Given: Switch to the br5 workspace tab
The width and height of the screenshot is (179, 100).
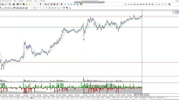Looking at the screenshot, I should 3,97.
